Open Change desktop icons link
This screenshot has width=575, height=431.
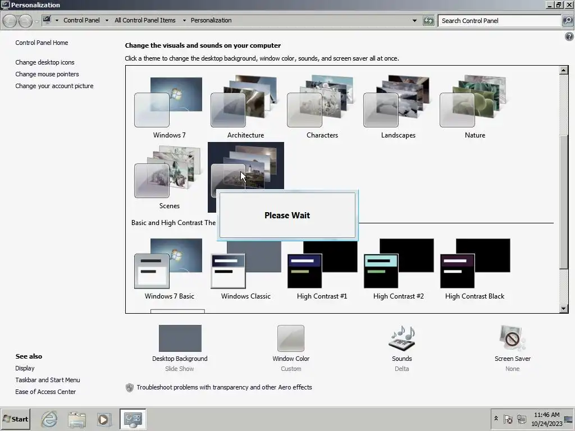coord(45,62)
